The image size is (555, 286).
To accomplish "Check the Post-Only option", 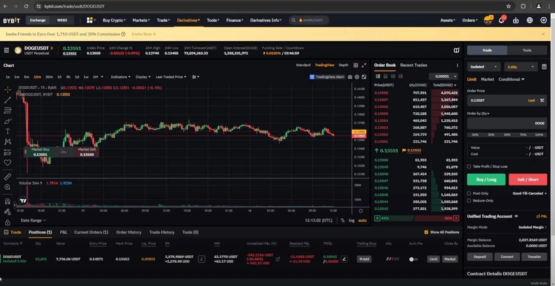I will click(x=469, y=194).
